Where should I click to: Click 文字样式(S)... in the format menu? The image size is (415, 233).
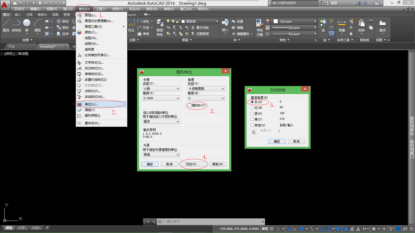(x=94, y=63)
